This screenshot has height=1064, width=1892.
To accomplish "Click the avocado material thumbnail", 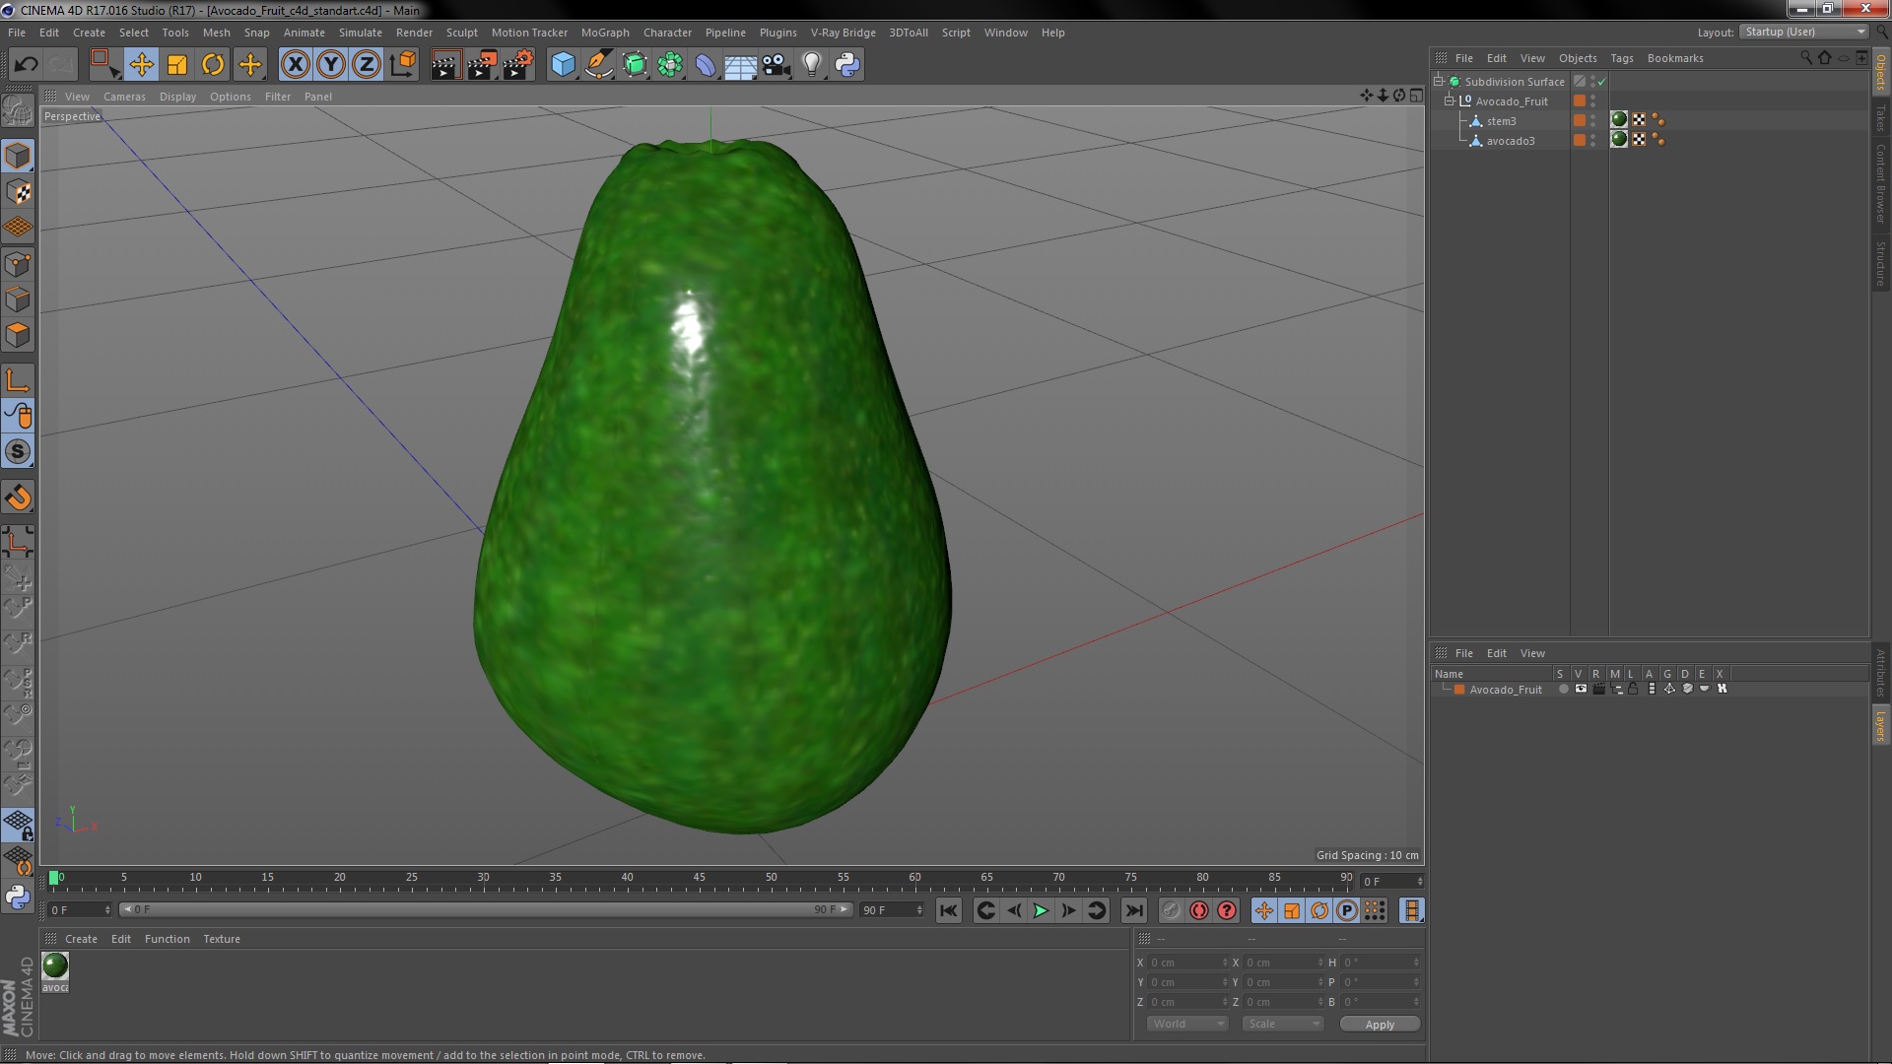I will click(x=55, y=965).
